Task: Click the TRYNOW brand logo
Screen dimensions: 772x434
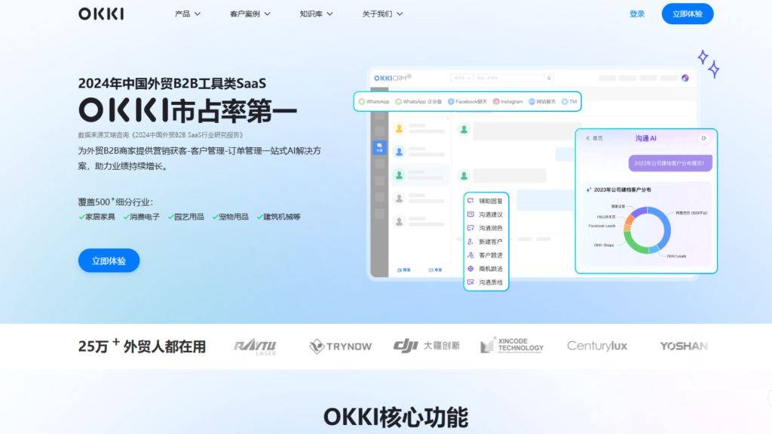Action: coord(340,346)
